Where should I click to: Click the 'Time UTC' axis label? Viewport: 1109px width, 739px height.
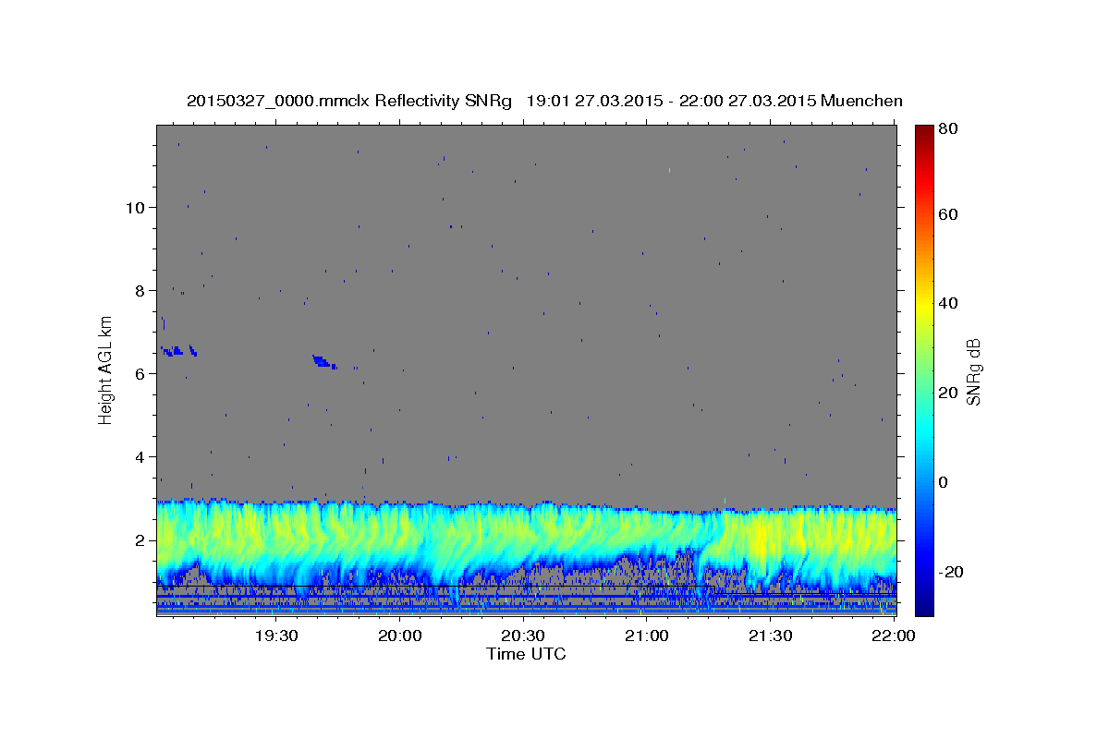point(526,654)
